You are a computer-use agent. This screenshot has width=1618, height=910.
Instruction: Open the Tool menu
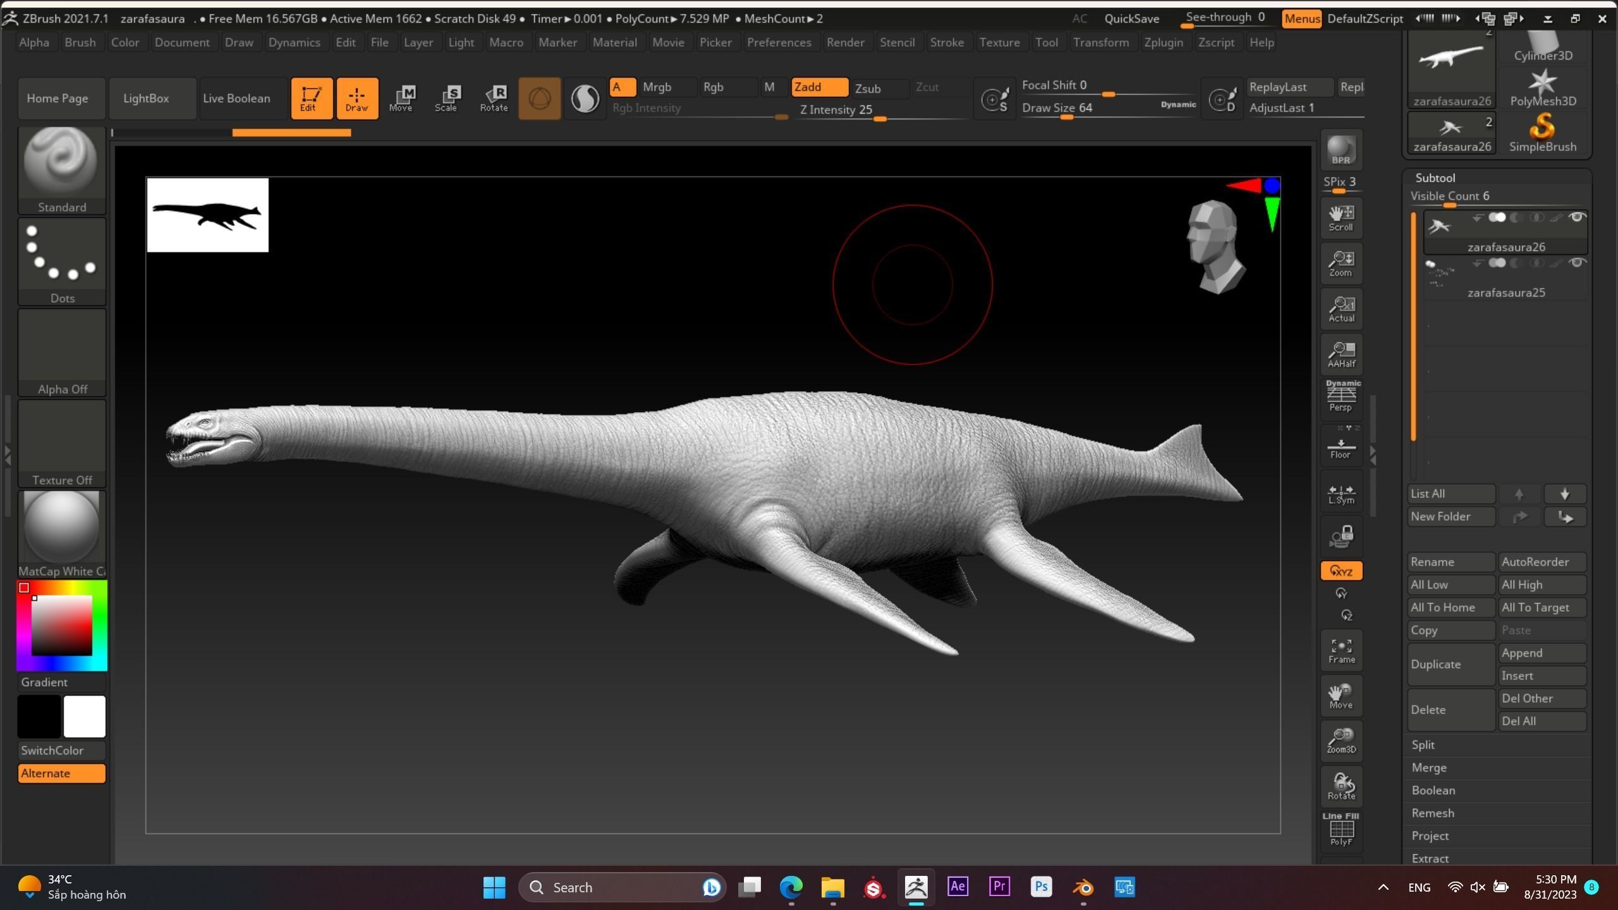click(1046, 42)
